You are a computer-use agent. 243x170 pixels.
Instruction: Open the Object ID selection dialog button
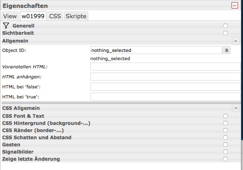click(x=226, y=50)
